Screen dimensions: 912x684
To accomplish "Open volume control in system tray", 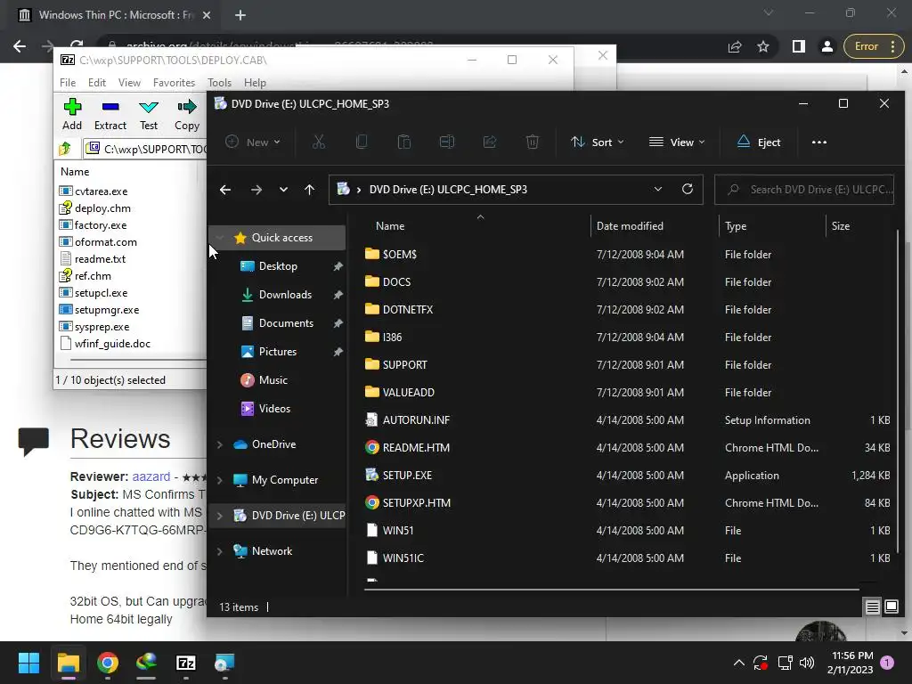I will (807, 663).
